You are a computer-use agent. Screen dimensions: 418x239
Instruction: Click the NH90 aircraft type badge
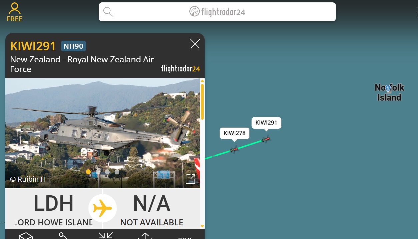point(73,46)
